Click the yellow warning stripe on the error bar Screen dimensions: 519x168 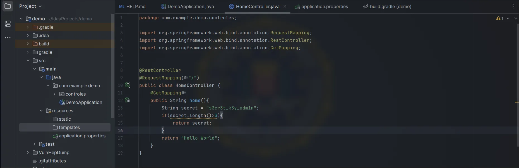click(517, 102)
